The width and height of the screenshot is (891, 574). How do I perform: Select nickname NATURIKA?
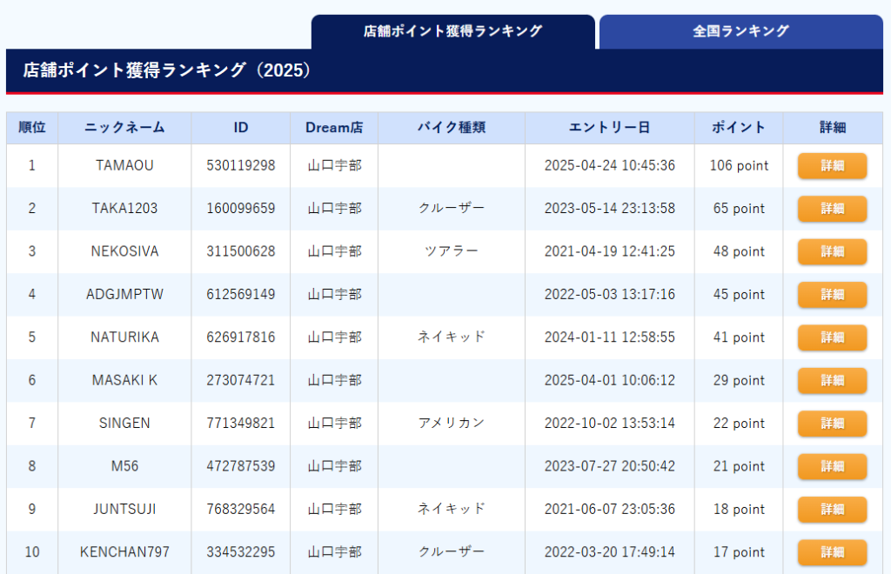click(124, 337)
